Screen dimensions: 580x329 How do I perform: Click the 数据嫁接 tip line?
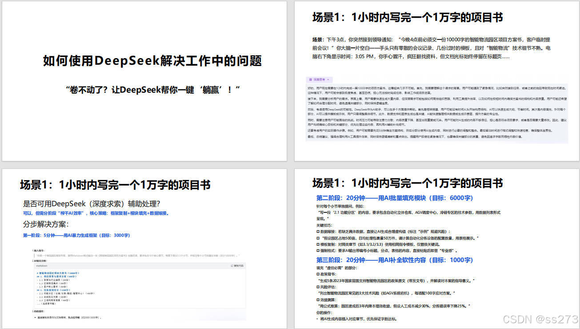[384, 231]
